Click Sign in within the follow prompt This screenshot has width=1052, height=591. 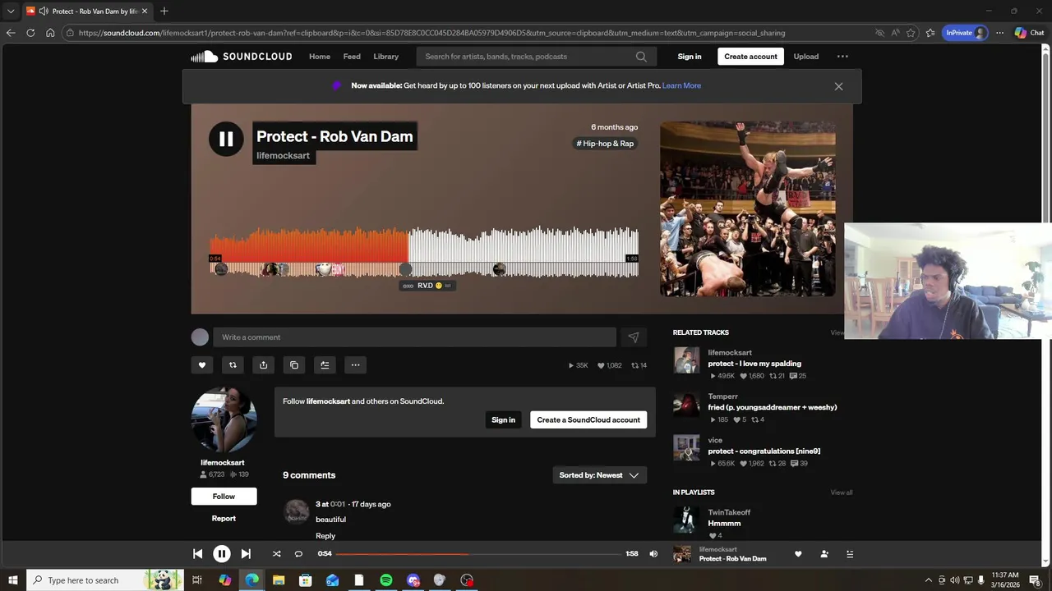(503, 420)
